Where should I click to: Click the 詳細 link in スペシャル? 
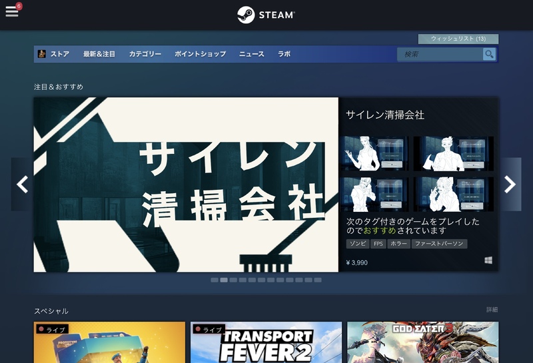pos(492,310)
